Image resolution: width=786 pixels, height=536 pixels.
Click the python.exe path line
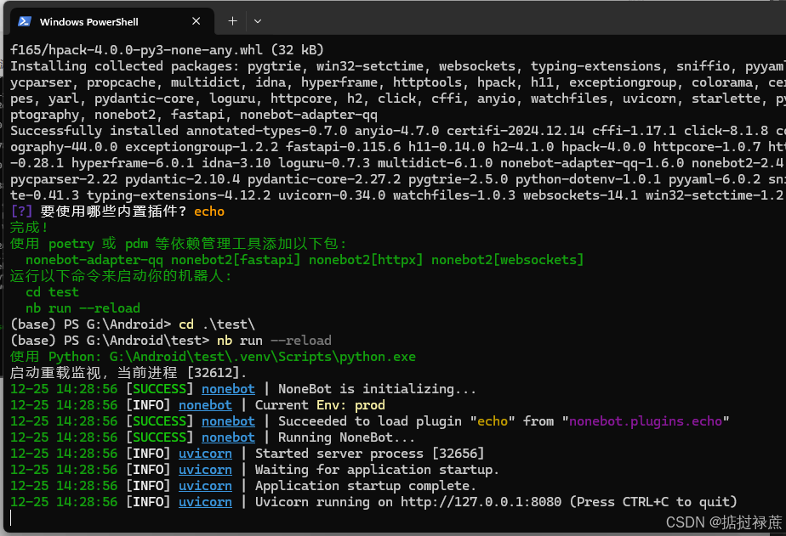click(213, 356)
